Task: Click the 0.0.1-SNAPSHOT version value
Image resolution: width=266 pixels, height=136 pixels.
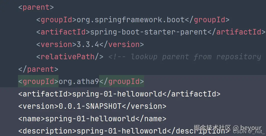Action: tap(90, 106)
